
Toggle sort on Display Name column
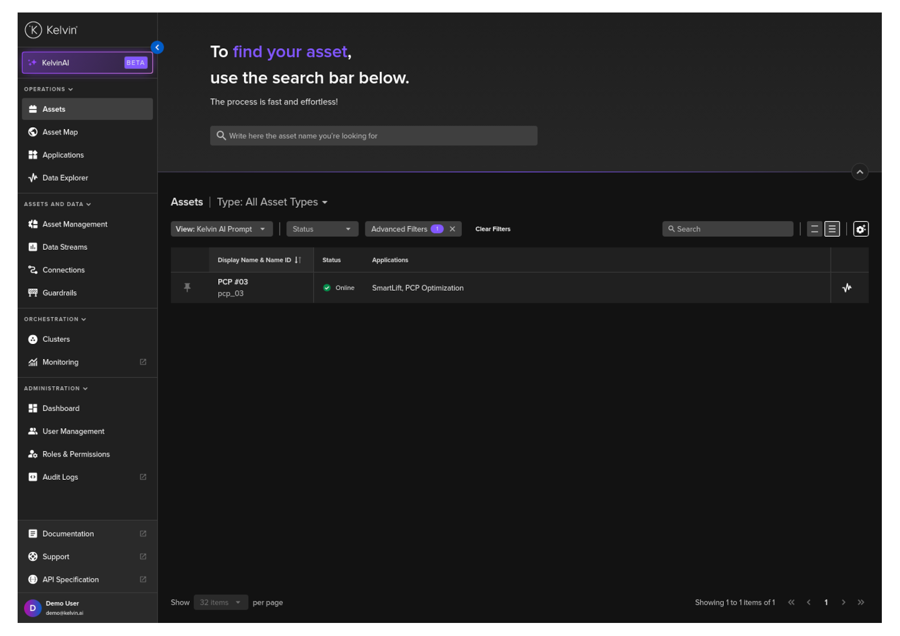298,260
